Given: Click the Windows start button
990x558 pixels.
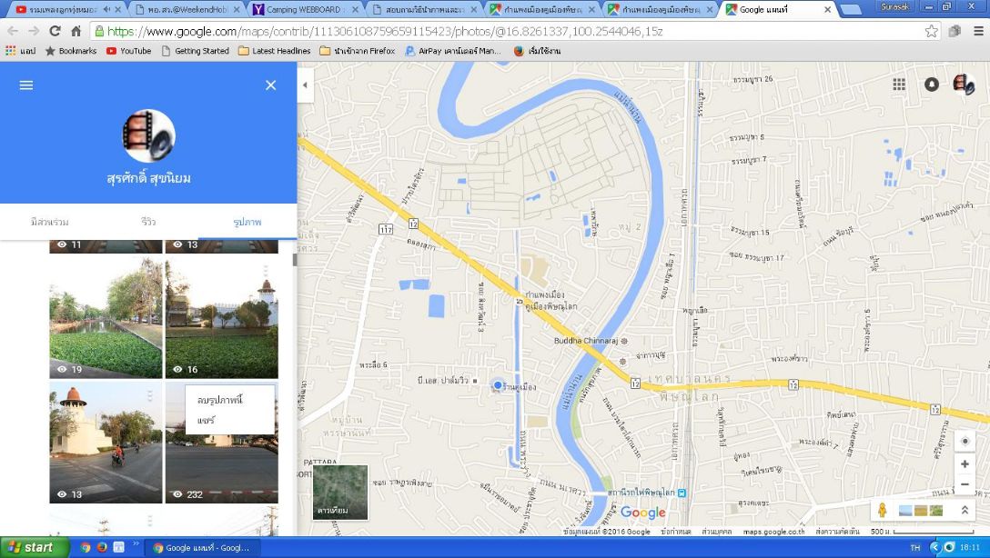Looking at the screenshot, I should pyautogui.click(x=34, y=547).
